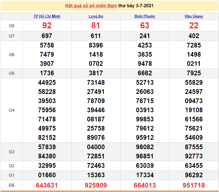This screenshot has width=219, height=192.
Task: Select G6 number 9478
Action: (x=145, y=64)
